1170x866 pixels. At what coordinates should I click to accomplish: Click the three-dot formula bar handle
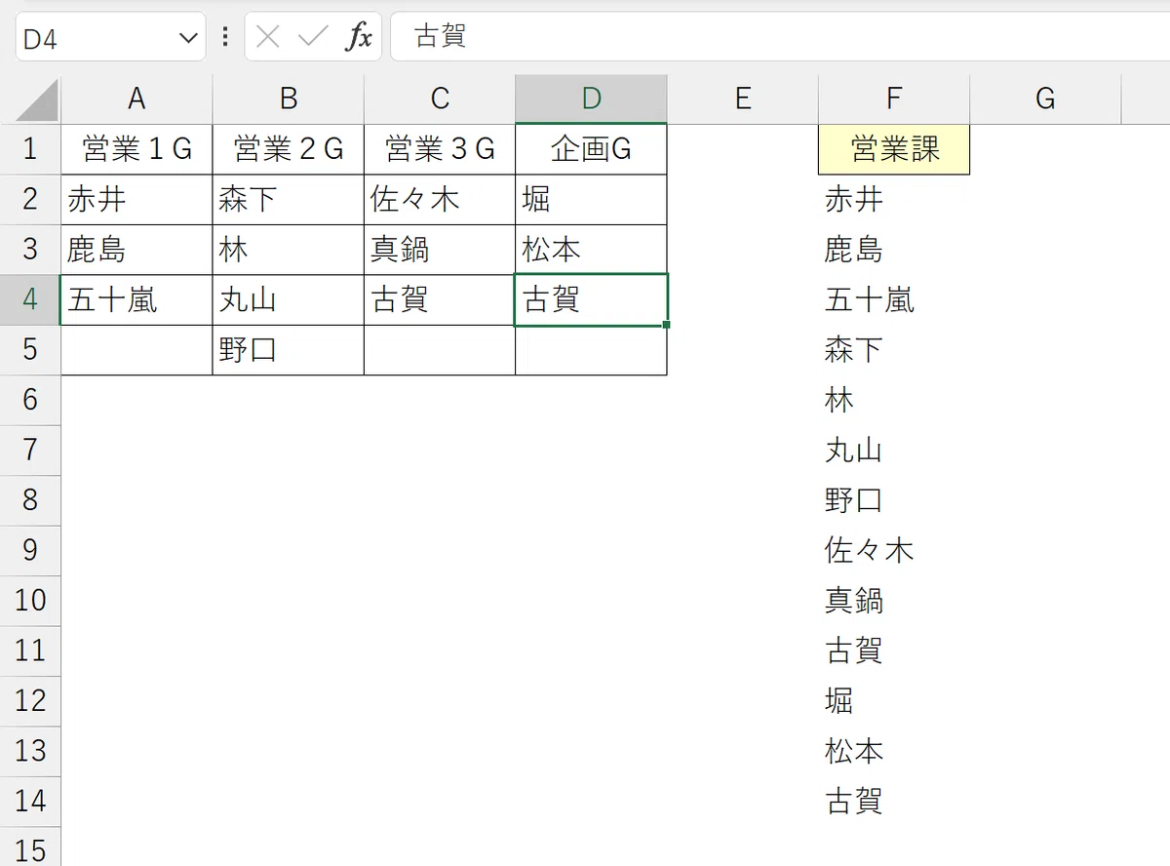point(226,37)
